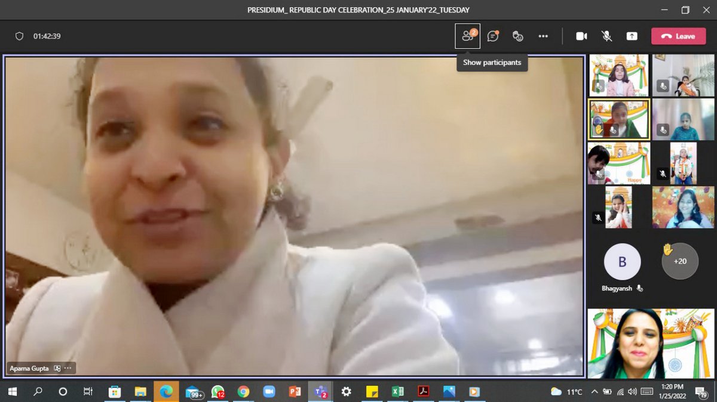Viewport: 717px width, 402px height.
Task: Expand options next to Aparna Gupta's name
Action: click(x=68, y=369)
